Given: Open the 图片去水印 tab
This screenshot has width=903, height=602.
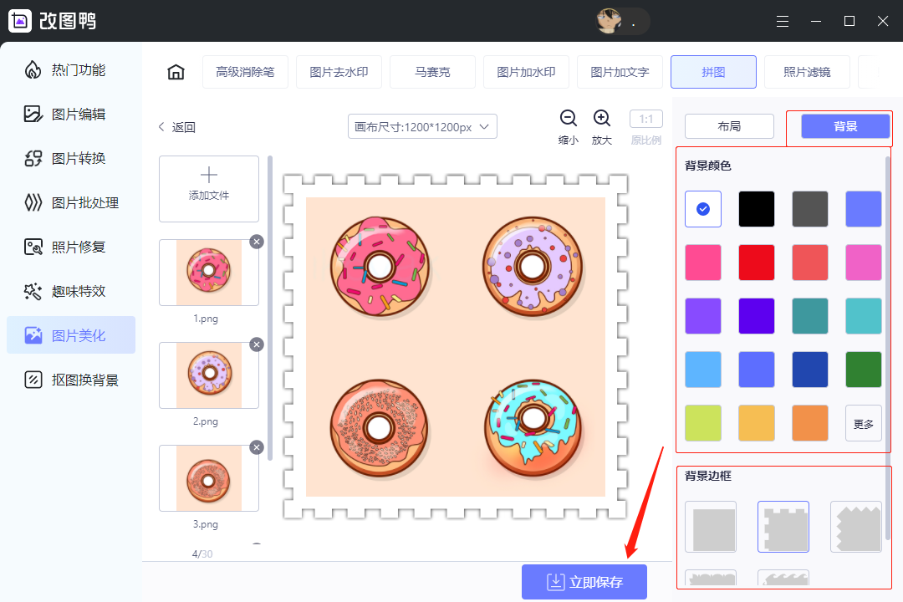Looking at the screenshot, I should pyautogui.click(x=339, y=72).
